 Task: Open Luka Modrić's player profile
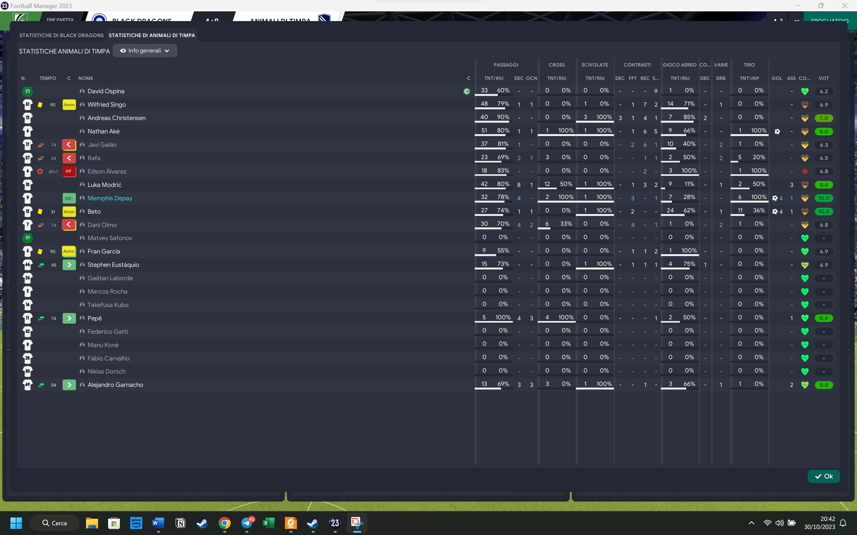point(104,185)
